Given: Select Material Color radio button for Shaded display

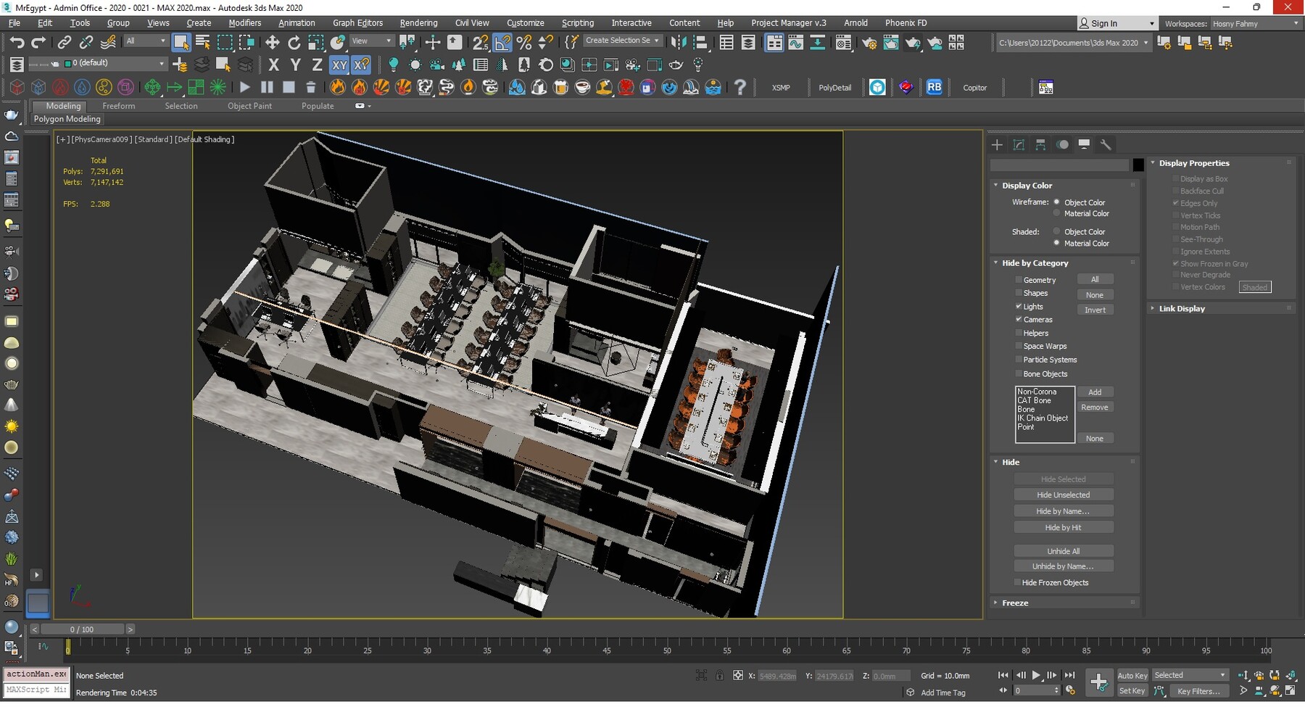Looking at the screenshot, I should click(x=1056, y=243).
